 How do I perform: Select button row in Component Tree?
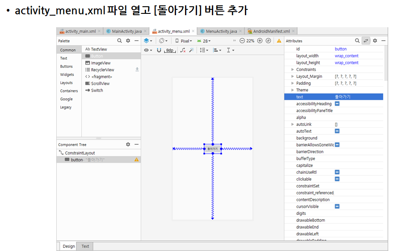coord(98,159)
